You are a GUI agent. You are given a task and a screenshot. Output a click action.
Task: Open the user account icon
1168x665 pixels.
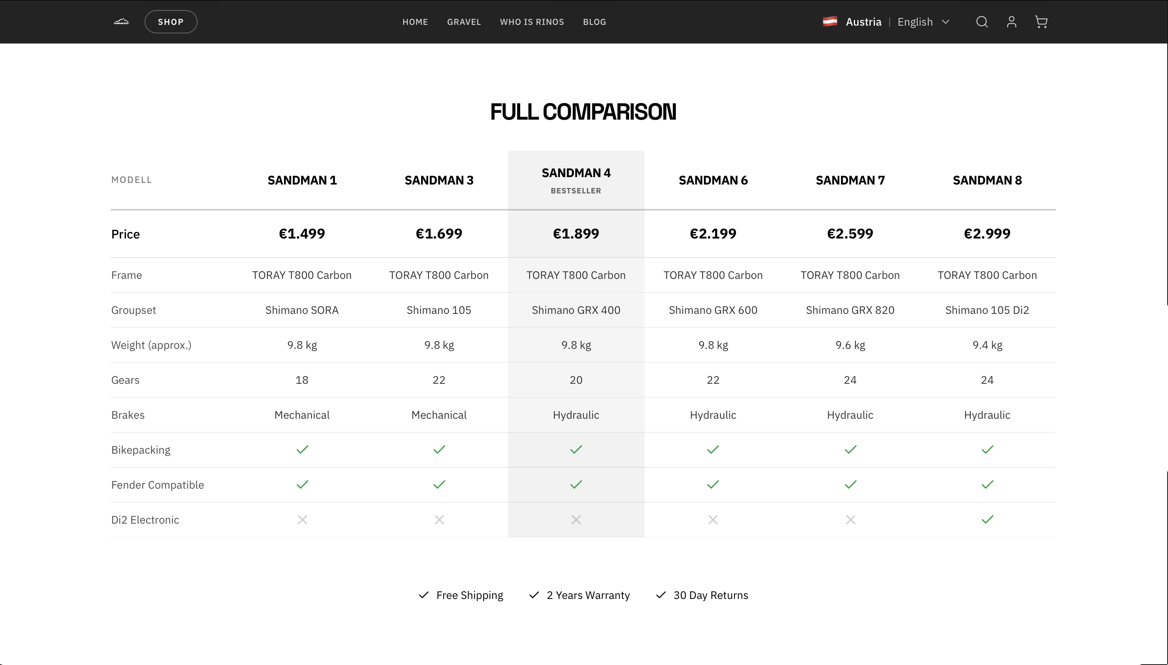(x=1012, y=22)
